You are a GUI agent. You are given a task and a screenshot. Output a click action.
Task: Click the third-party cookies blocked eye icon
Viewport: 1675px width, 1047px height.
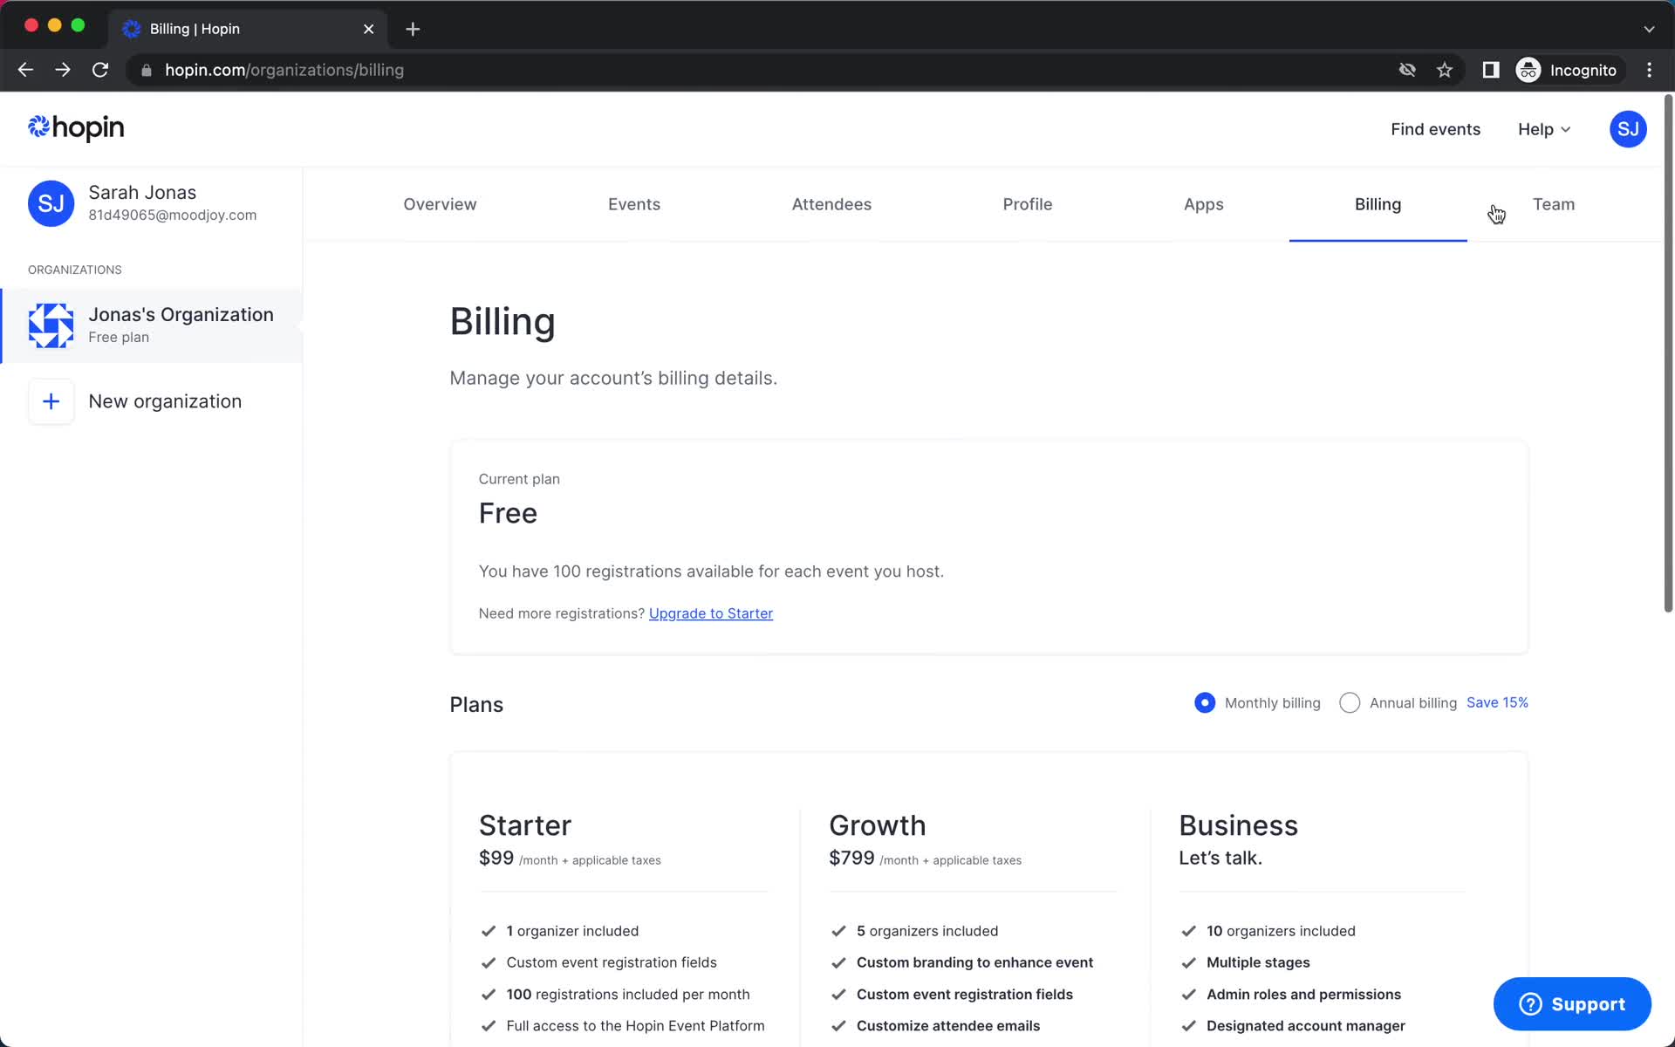click(1407, 70)
